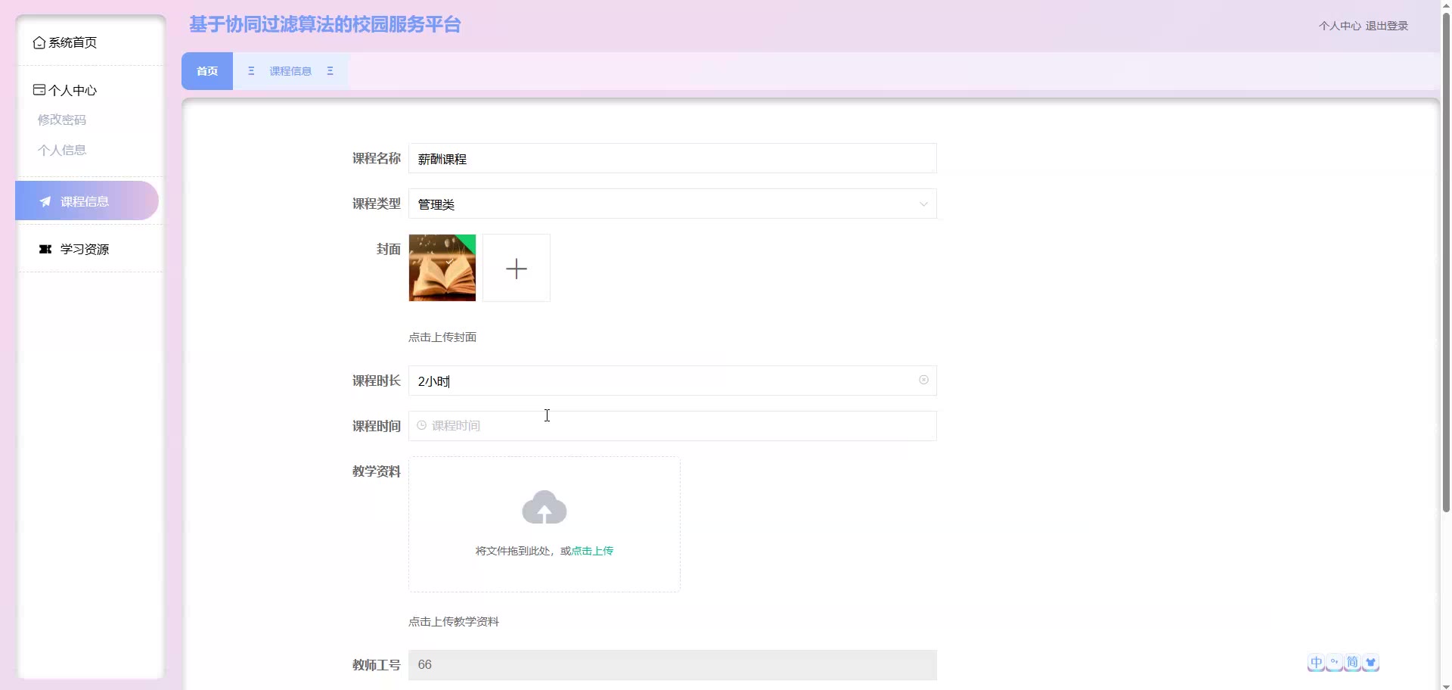1452x690 pixels.
Task: Open 个人信息 in the sidebar
Action: [x=62, y=151]
